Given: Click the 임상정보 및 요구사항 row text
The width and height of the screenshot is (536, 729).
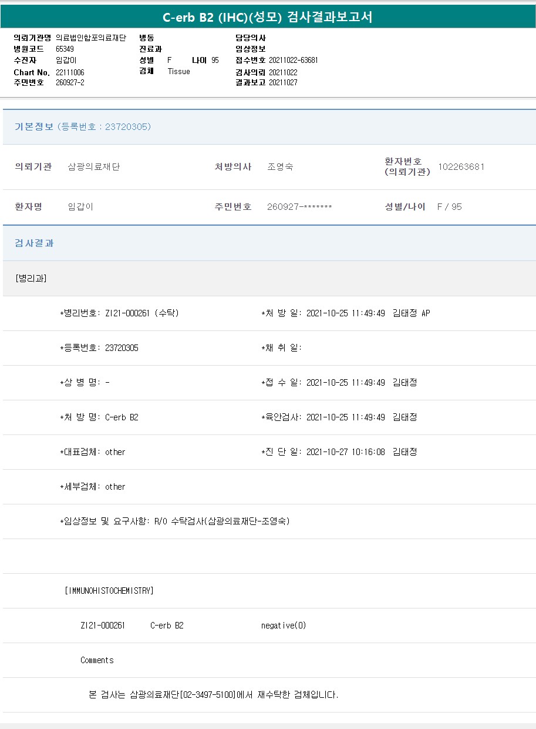Looking at the screenshot, I should point(175,521).
